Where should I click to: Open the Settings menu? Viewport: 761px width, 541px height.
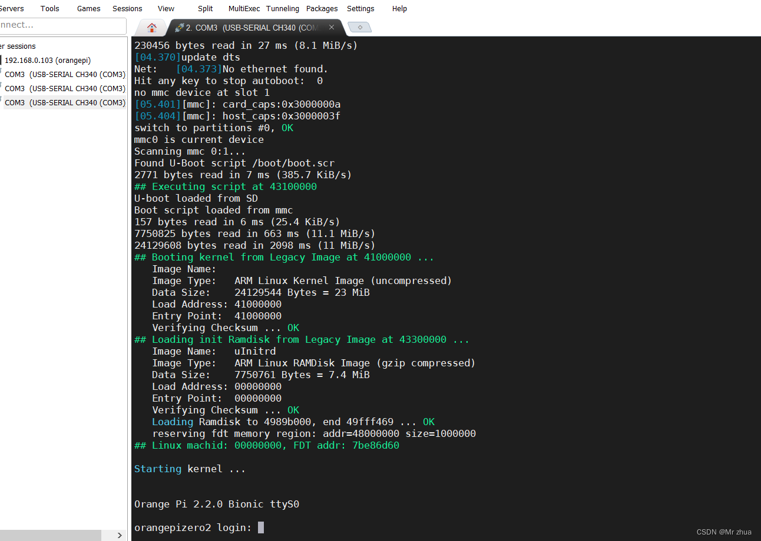(360, 9)
